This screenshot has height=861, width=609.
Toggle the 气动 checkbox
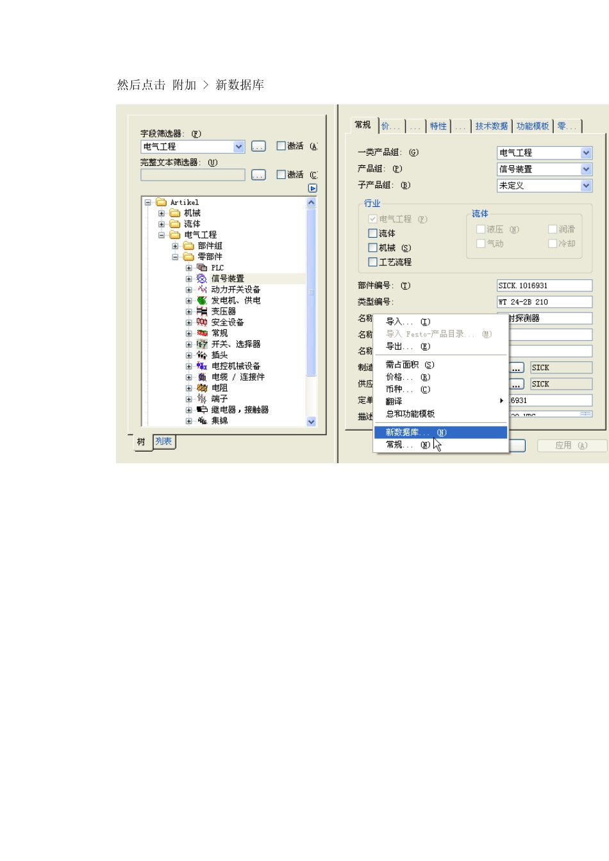481,243
